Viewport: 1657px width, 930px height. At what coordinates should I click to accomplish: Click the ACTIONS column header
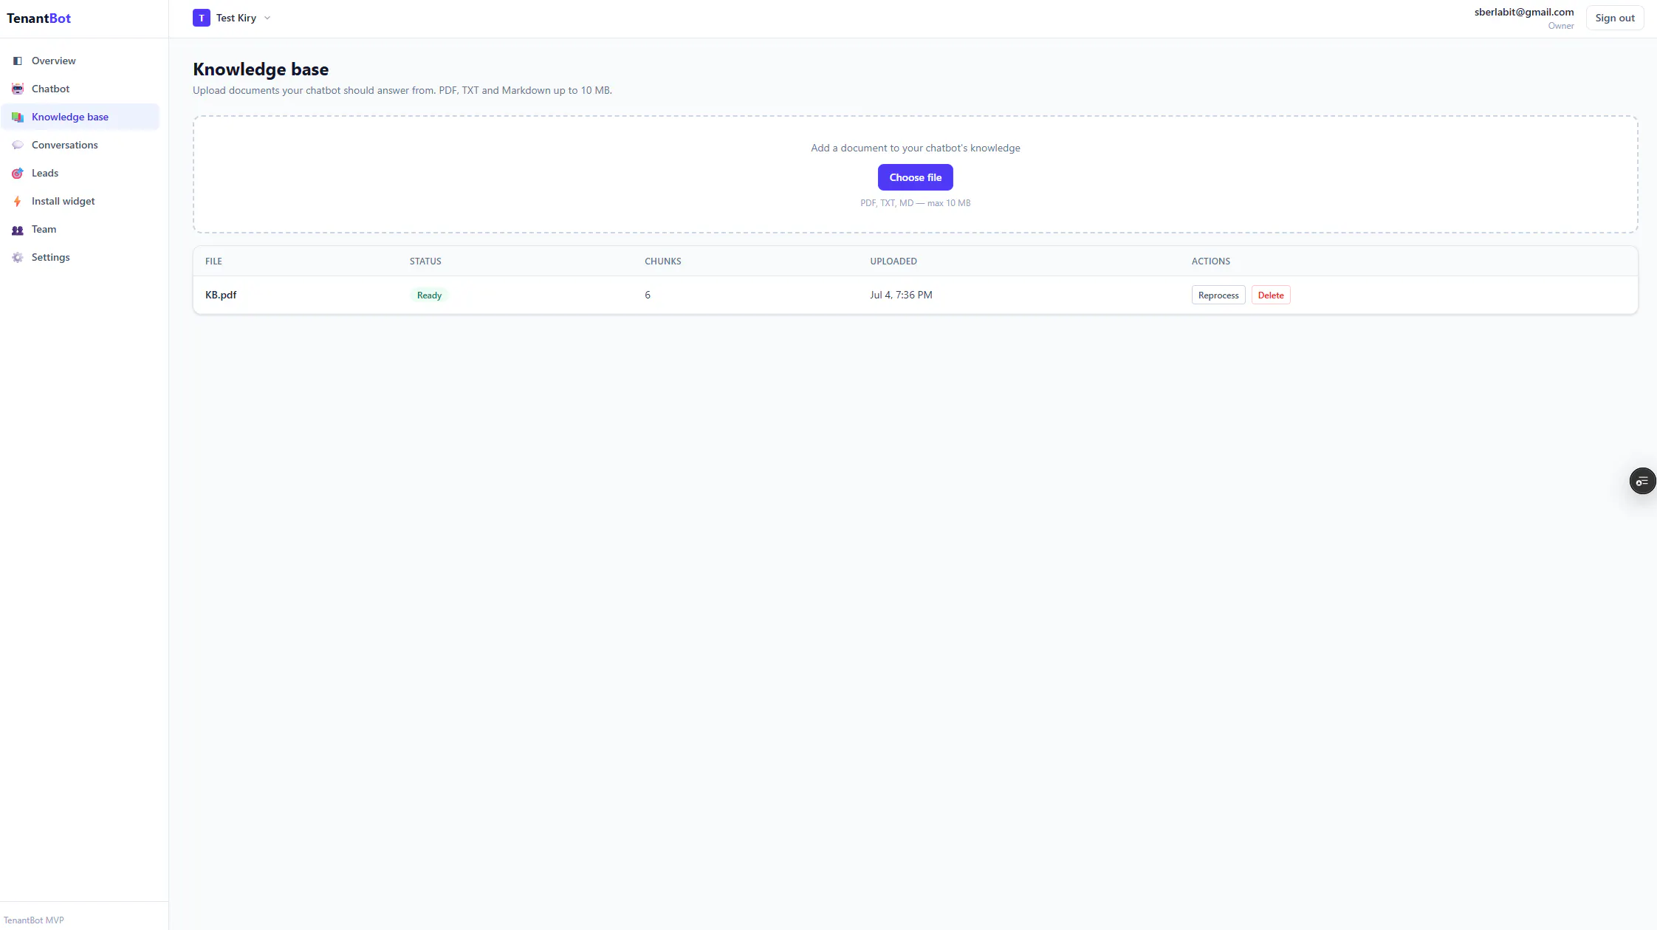[1211, 261]
